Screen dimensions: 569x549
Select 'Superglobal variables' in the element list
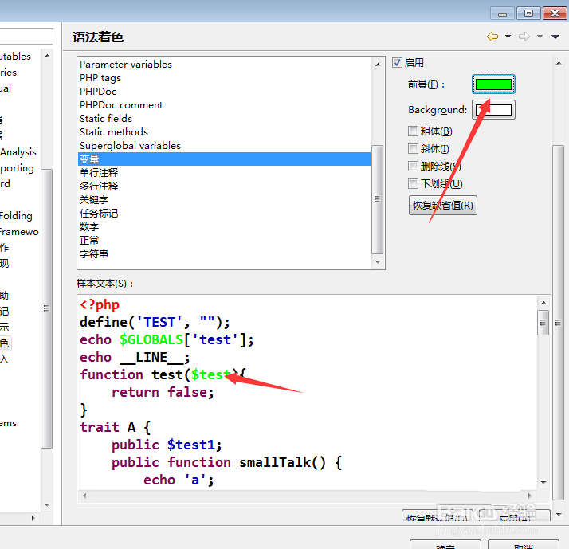coord(224,146)
